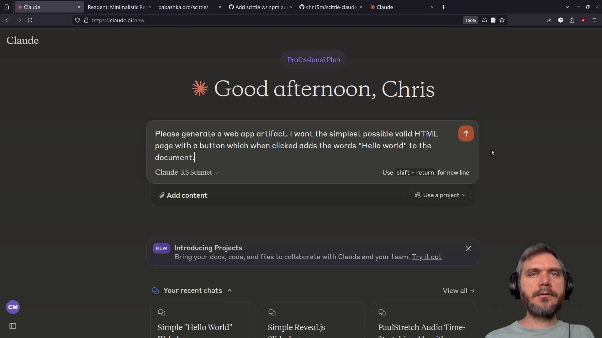Switch to the Reagent: Minimalistic tab
Viewport: 602px width, 338px height.
(x=117, y=7)
